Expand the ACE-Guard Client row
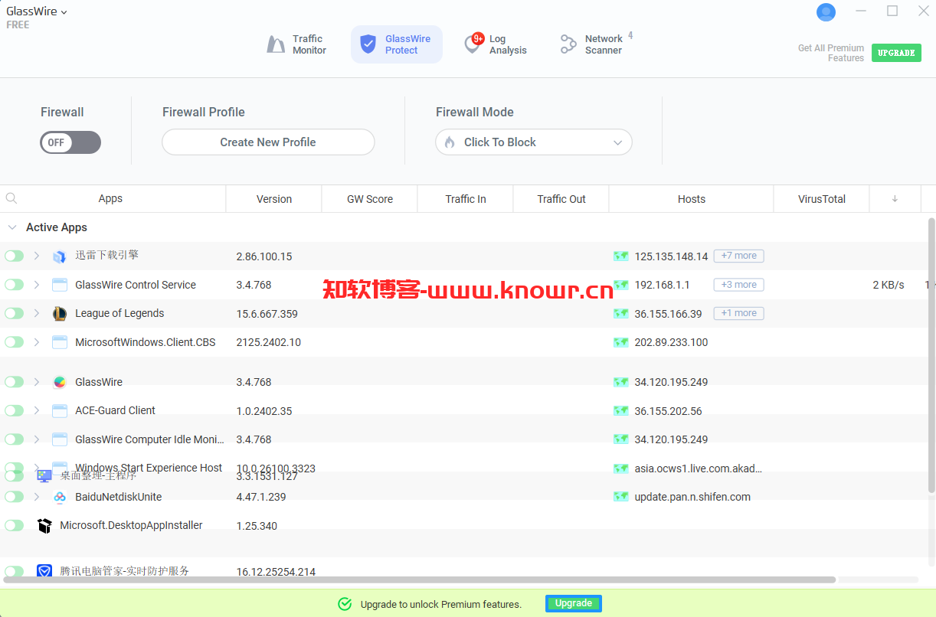 click(36, 410)
